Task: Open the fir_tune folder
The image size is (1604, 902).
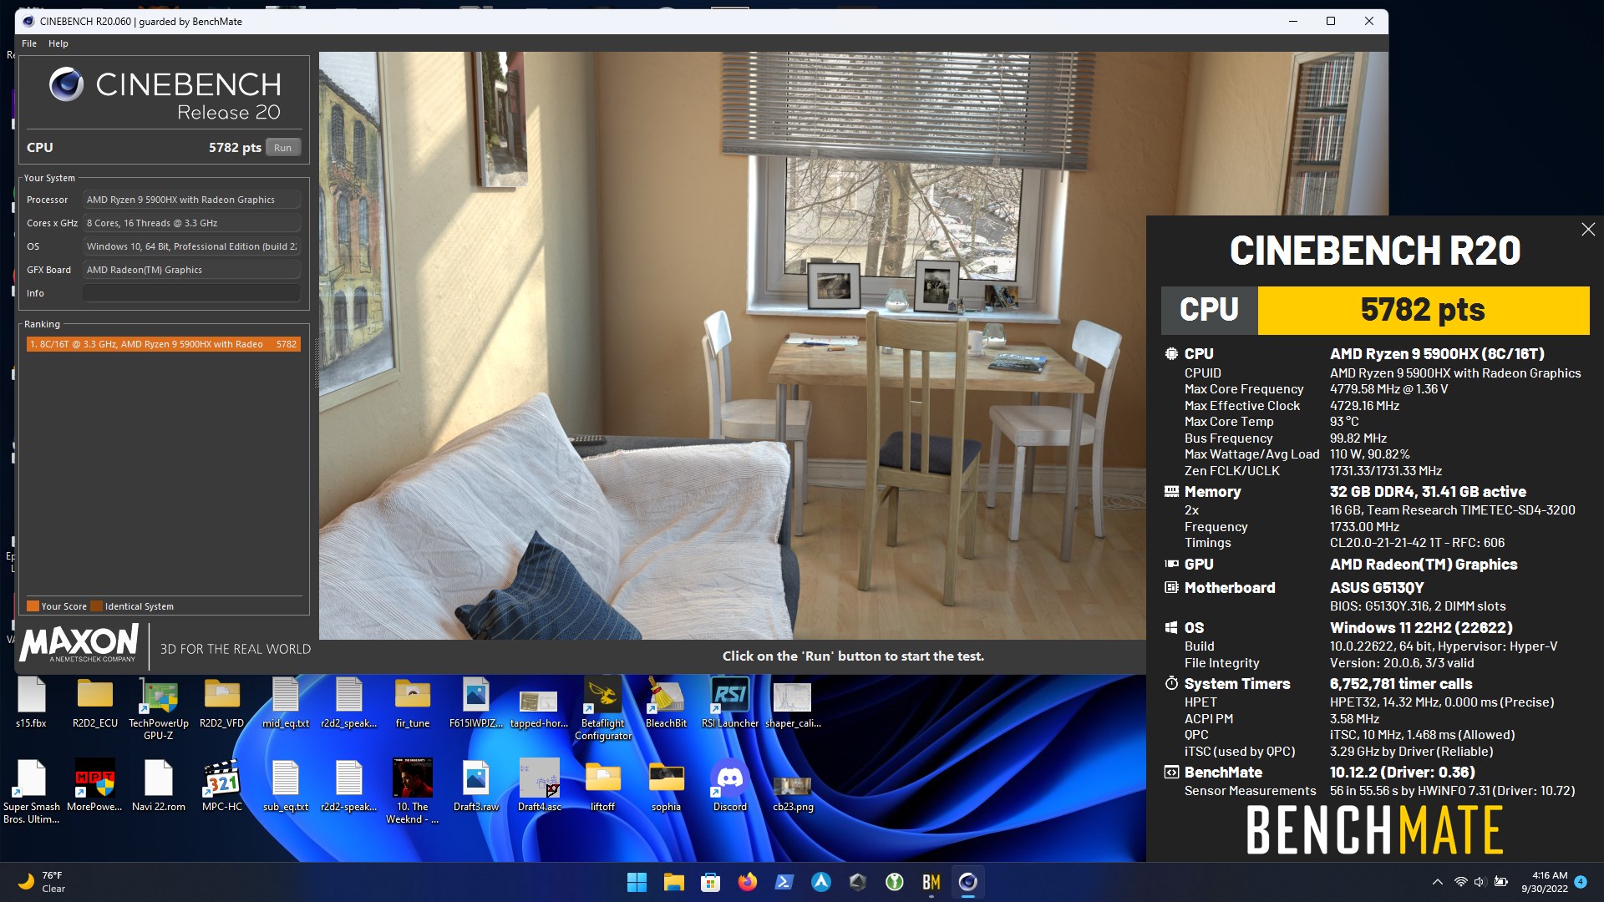Action: 413,702
